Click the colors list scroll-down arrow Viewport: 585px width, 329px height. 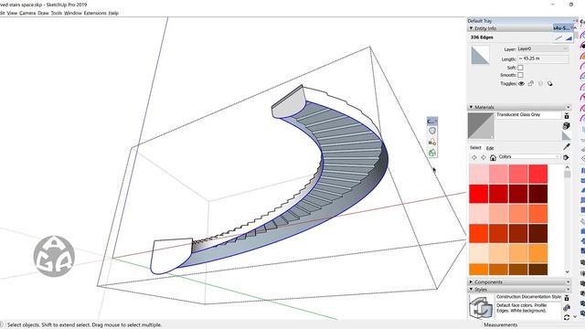[568, 272]
